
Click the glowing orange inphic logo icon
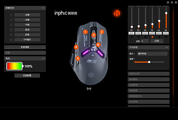[117, 13]
